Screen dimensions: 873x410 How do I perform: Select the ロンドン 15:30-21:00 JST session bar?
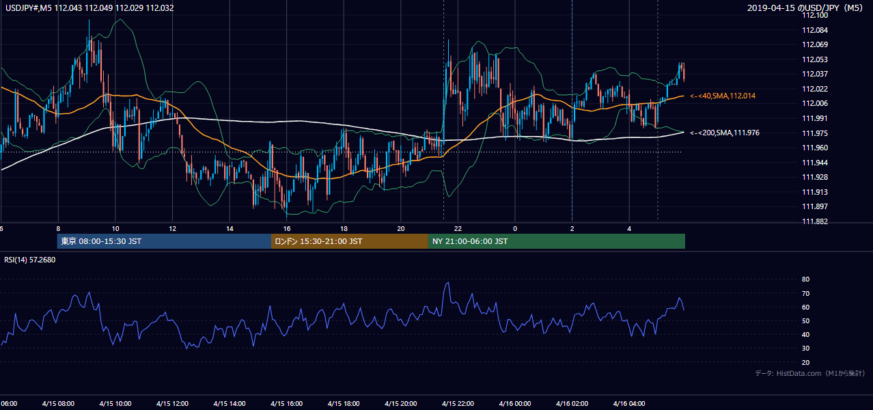[x=350, y=241]
